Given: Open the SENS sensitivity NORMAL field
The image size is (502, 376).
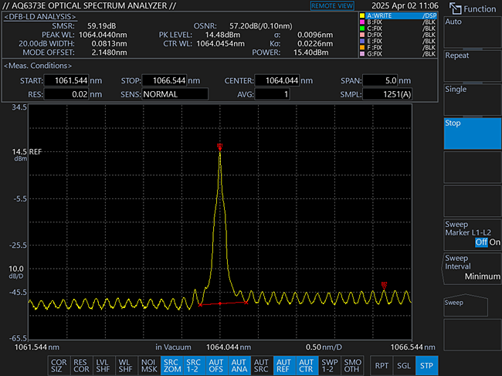Looking at the screenshot, I should tap(174, 94).
